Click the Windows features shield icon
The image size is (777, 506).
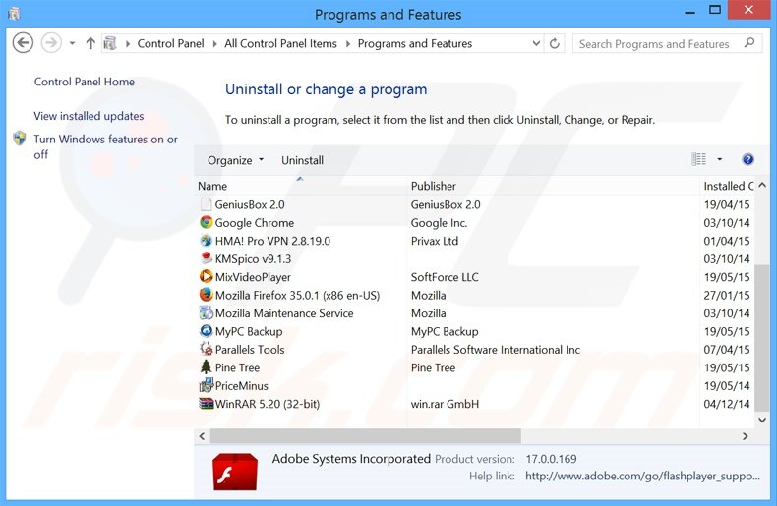(x=20, y=139)
